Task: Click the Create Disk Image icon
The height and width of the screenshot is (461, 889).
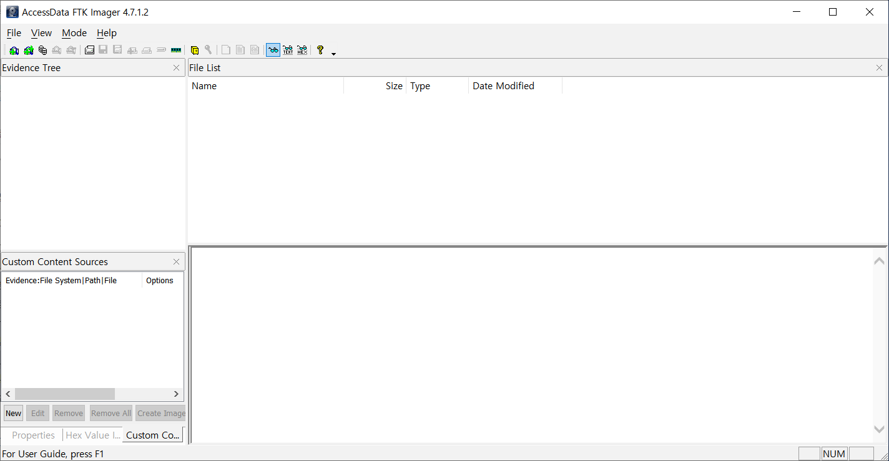Action: [89, 51]
